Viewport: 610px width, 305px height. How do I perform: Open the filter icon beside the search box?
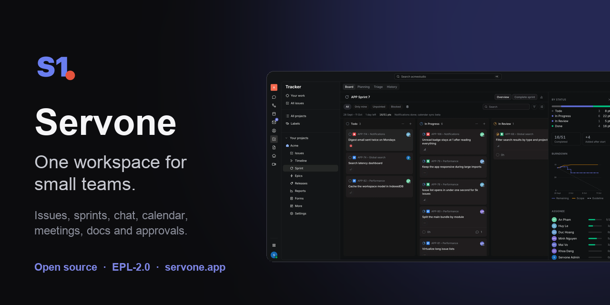click(x=534, y=107)
